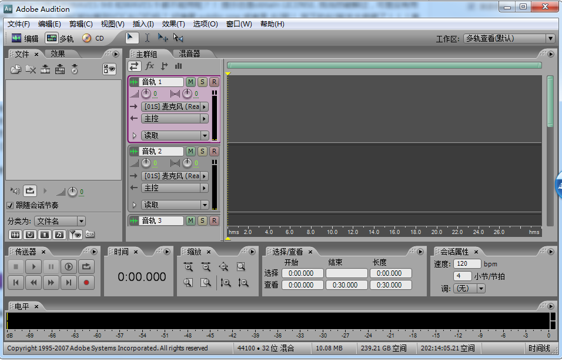Open 音轨 1 input 麦克风 dropdown
This screenshot has height=361, width=562.
(175, 106)
